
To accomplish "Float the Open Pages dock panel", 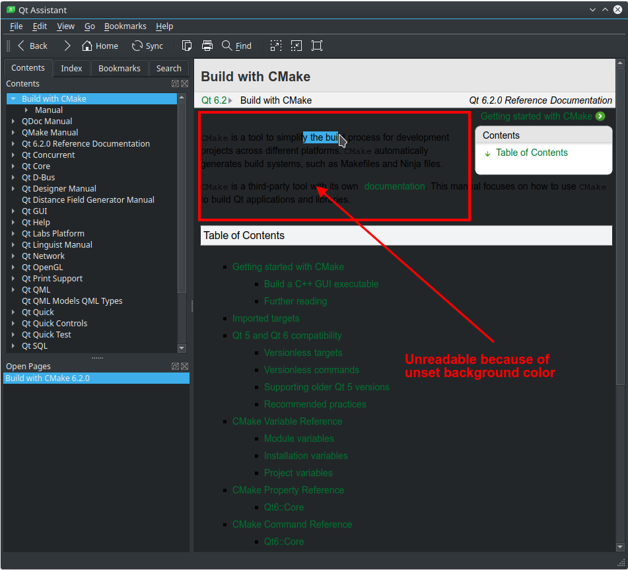I will tap(175, 366).
